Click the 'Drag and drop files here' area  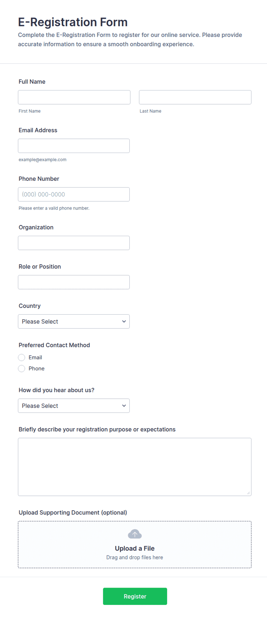point(135,557)
